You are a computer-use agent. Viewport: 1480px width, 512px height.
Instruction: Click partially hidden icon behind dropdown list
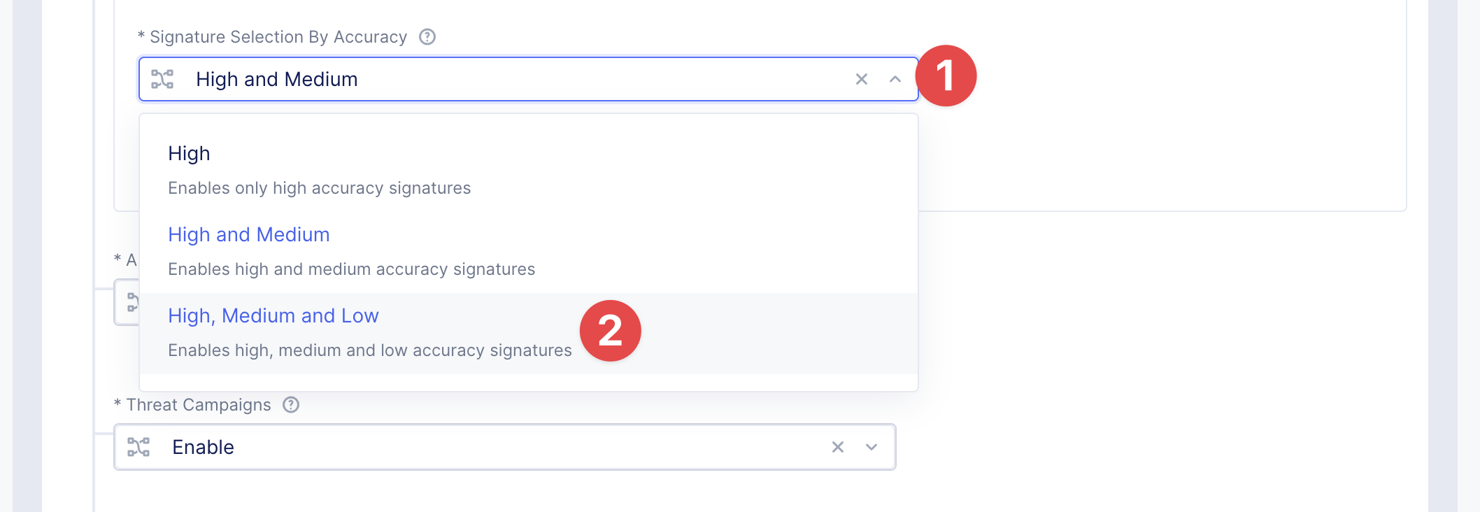[131, 302]
